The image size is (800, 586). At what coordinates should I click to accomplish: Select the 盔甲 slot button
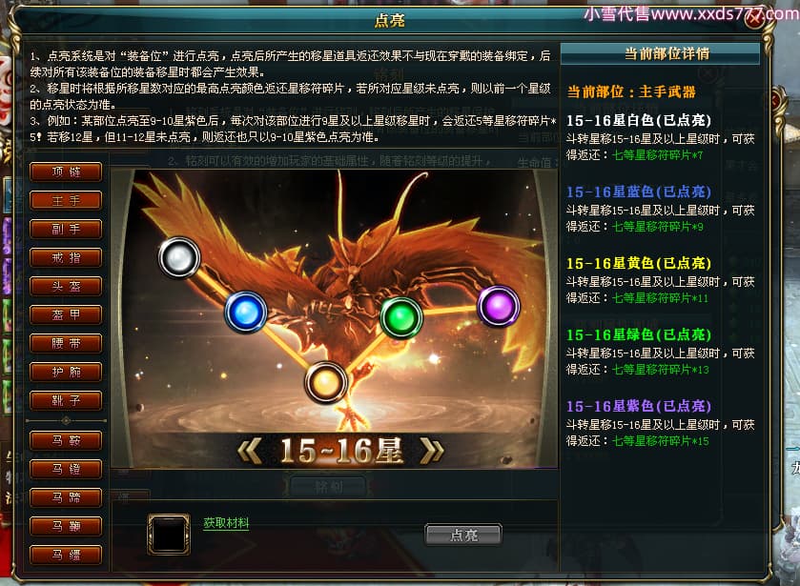click(66, 314)
